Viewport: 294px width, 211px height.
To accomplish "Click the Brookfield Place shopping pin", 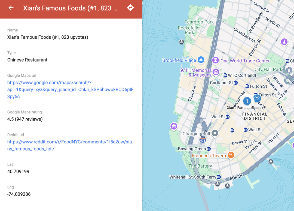I will 201,60.
